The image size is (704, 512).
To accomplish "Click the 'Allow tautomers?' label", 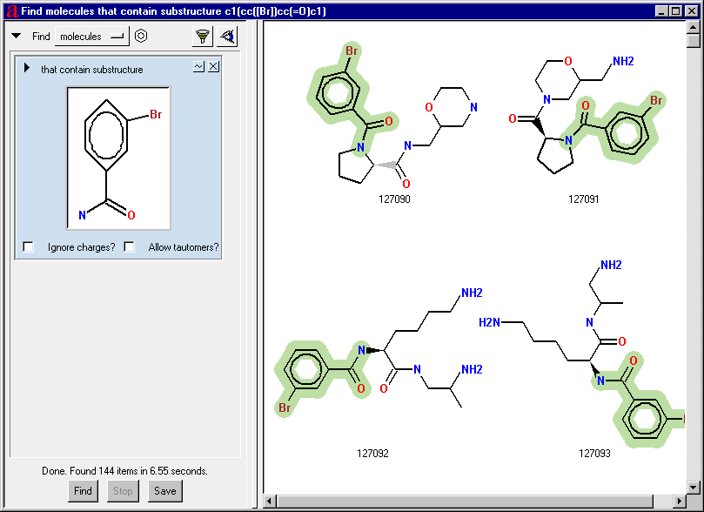I will (184, 247).
